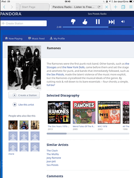This screenshot has height=178, width=134.
Task: Open the partially visible 1990 album cover
Action: (126, 112)
